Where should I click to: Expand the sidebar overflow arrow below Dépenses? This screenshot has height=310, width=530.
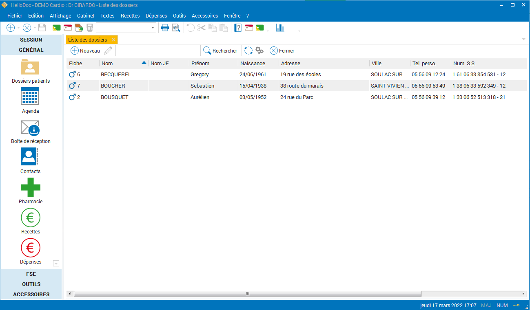(56, 264)
